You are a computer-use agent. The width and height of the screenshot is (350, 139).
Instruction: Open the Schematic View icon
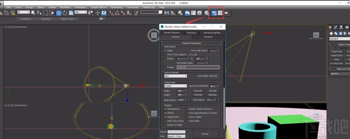[200, 13]
